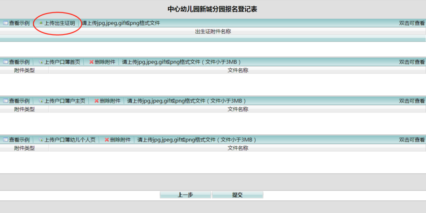The height and width of the screenshot is (213, 426).
Task: Click red X 删除附件 in 户主页 section
Action: 97,101
